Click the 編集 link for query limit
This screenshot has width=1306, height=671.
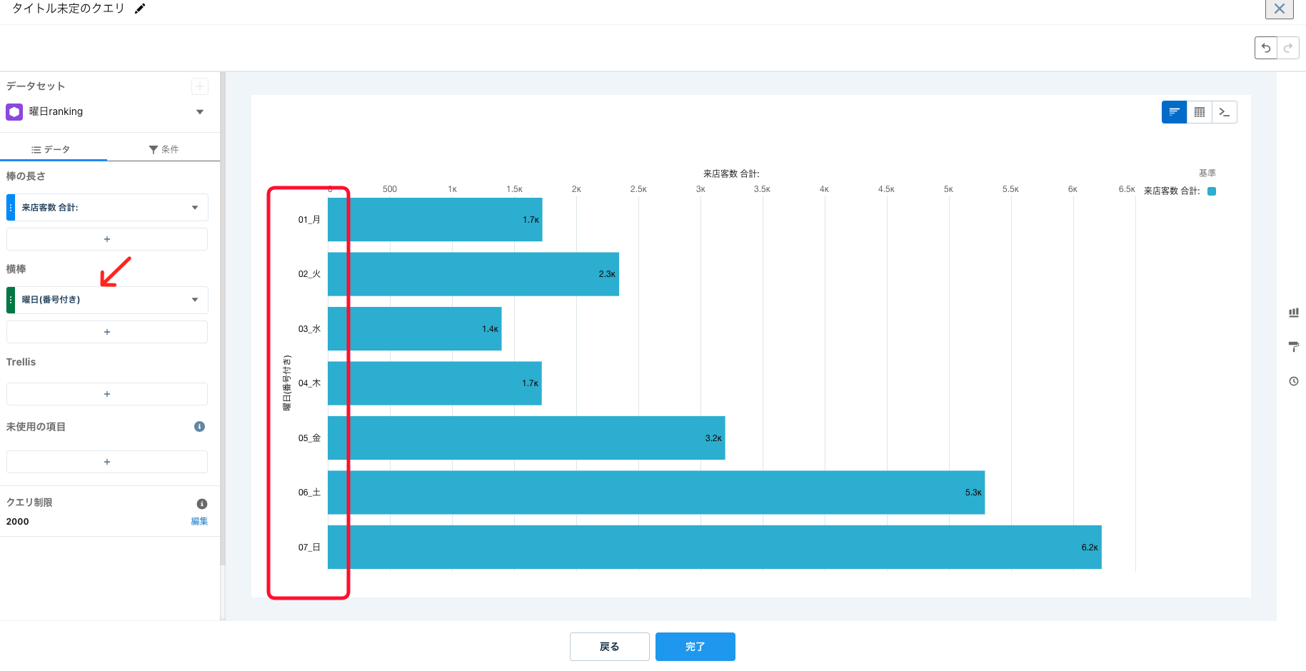tap(199, 521)
